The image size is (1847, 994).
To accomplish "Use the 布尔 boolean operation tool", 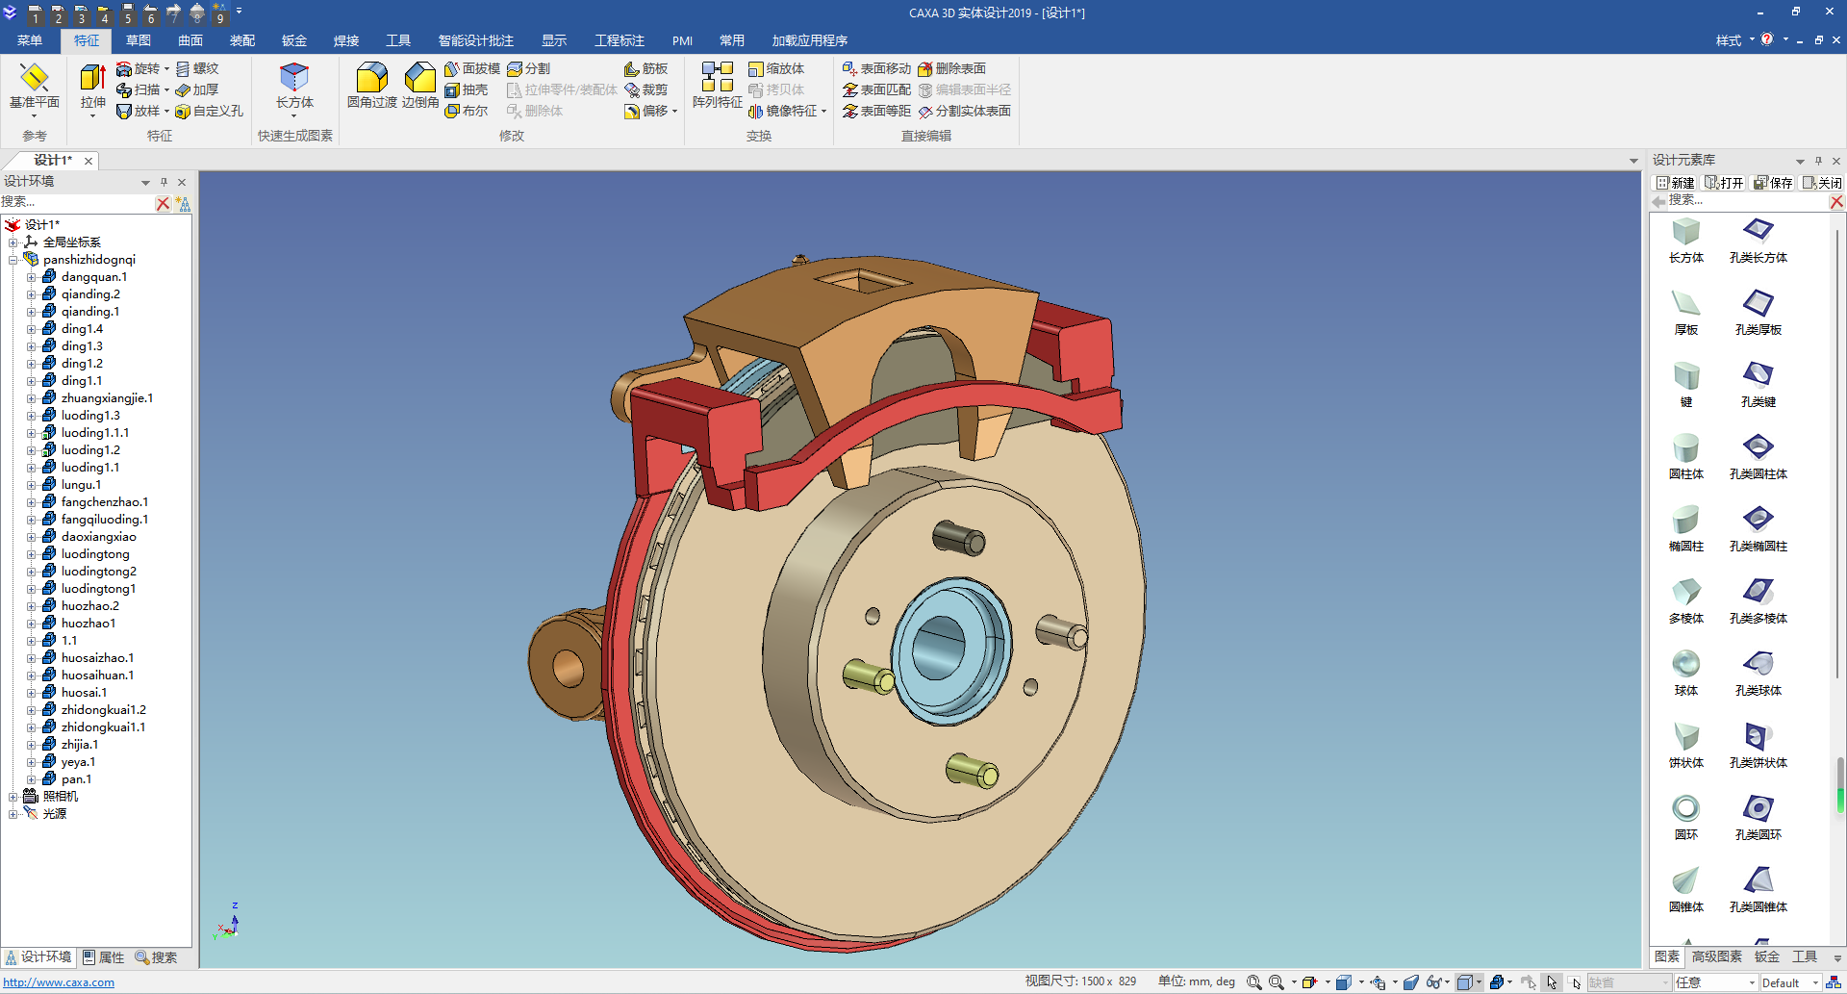I will (467, 111).
